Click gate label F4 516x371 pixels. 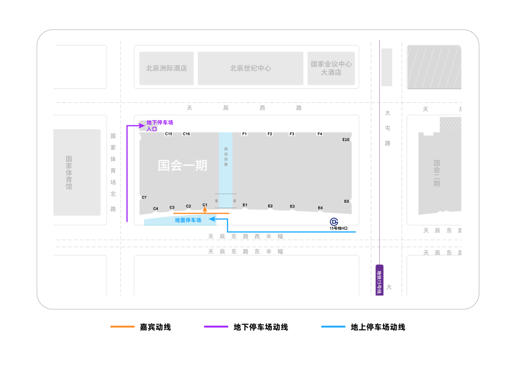[320, 134]
